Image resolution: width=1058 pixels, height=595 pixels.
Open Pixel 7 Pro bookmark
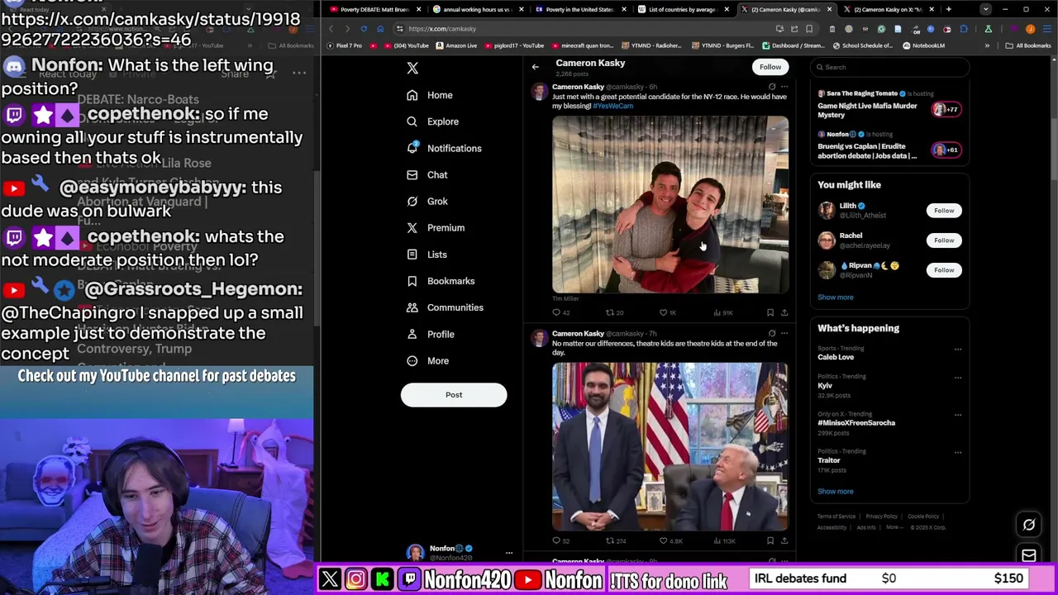point(344,45)
